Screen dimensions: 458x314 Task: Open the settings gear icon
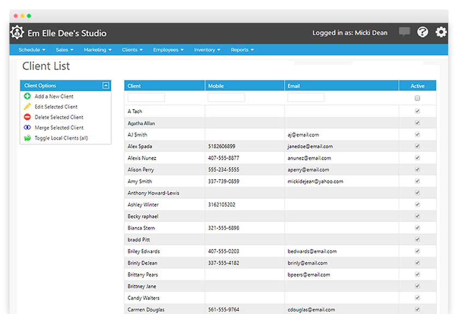pos(441,32)
